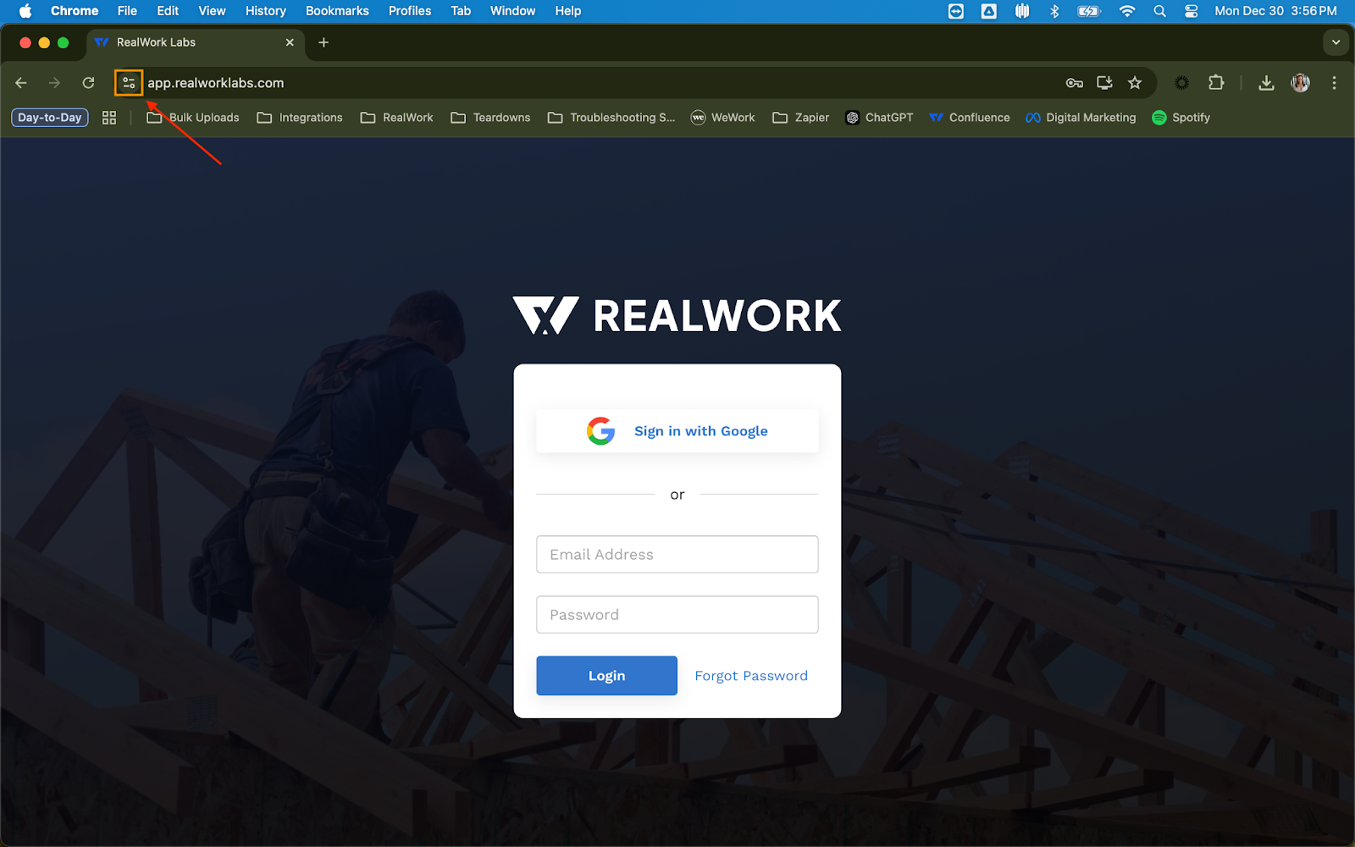Open Teardowns bookmark folder
The height and width of the screenshot is (847, 1355).
point(490,118)
